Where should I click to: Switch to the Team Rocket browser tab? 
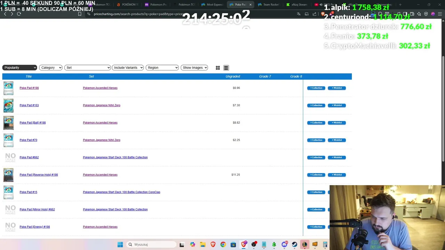click(x=269, y=5)
